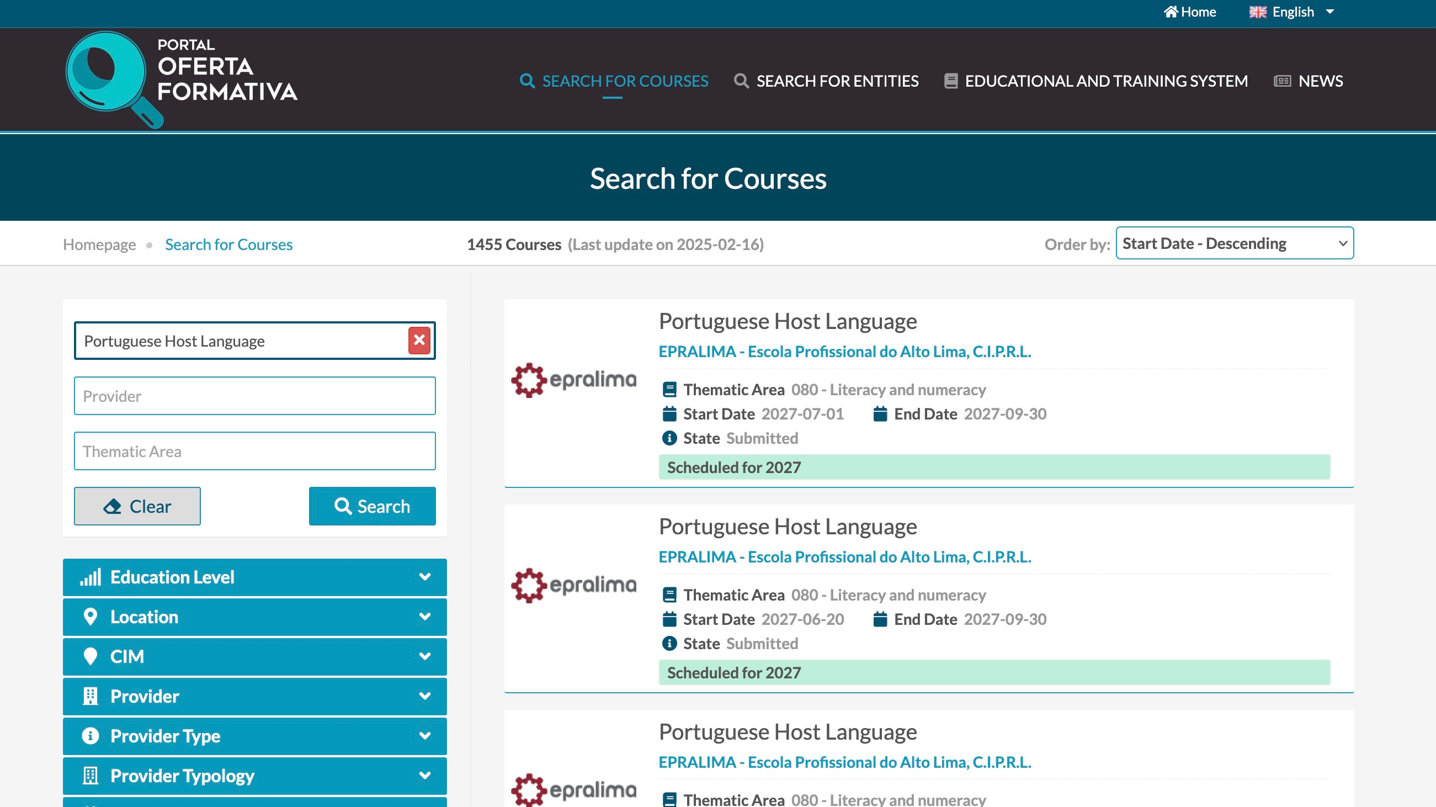1436x807 pixels.
Task: Open the English language dropdown arrow
Action: [1329, 12]
